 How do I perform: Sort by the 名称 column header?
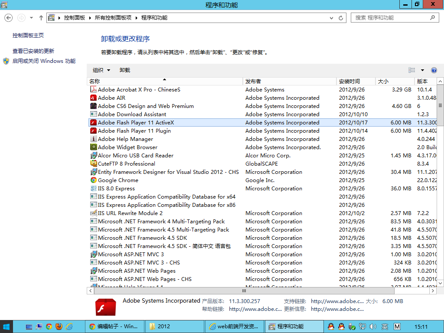coord(164,81)
